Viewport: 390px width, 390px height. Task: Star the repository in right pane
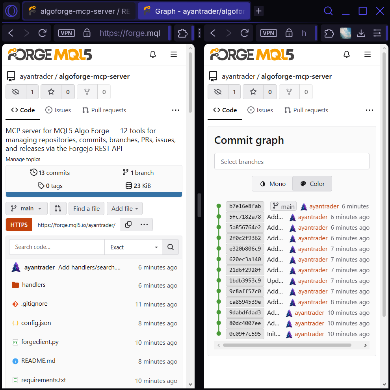(253, 92)
